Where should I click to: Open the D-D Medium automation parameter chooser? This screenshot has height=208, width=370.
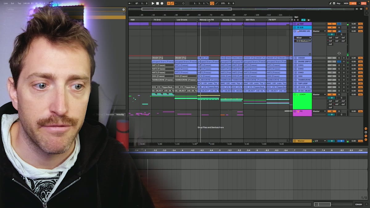302,41
